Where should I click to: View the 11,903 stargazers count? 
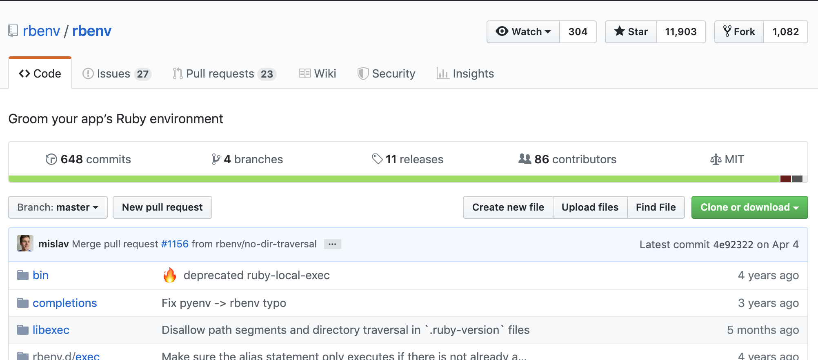point(681,32)
